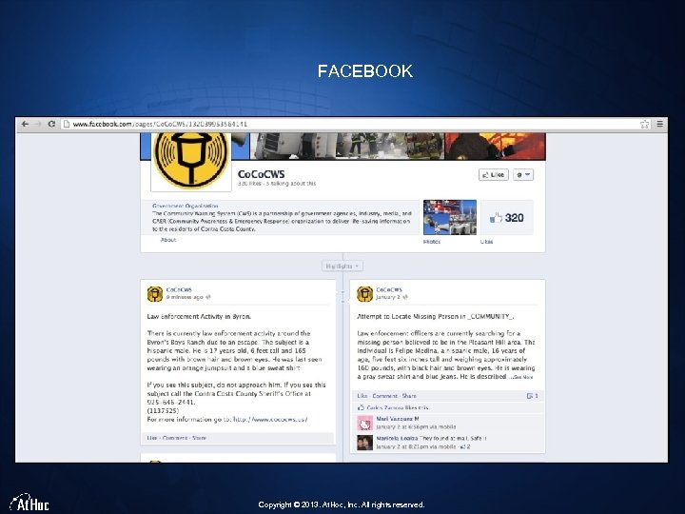Click the CoCoCWS avatar on January 2 post
This screenshot has height=514, width=685.
364,294
